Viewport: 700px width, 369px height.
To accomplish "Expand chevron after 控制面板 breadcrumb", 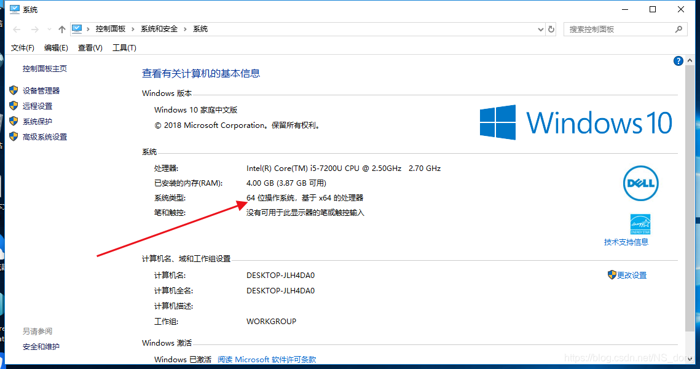I will coord(133,29).
